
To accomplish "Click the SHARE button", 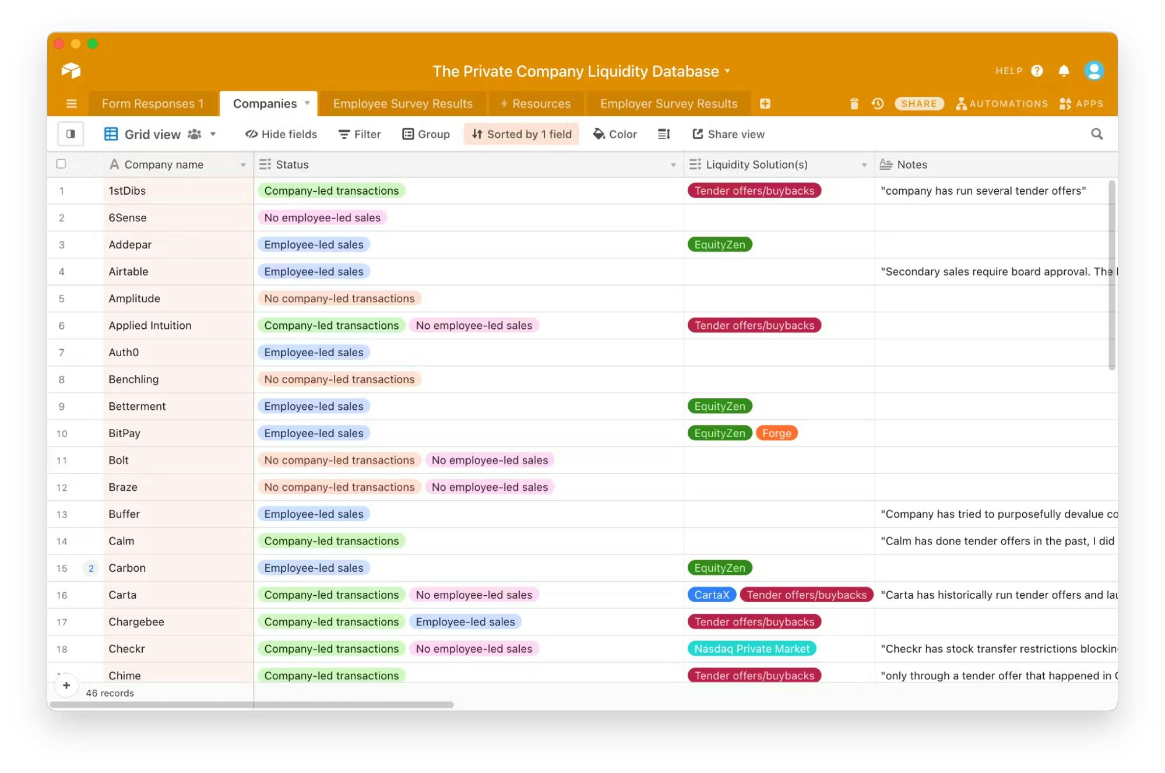I will point(919,104).
